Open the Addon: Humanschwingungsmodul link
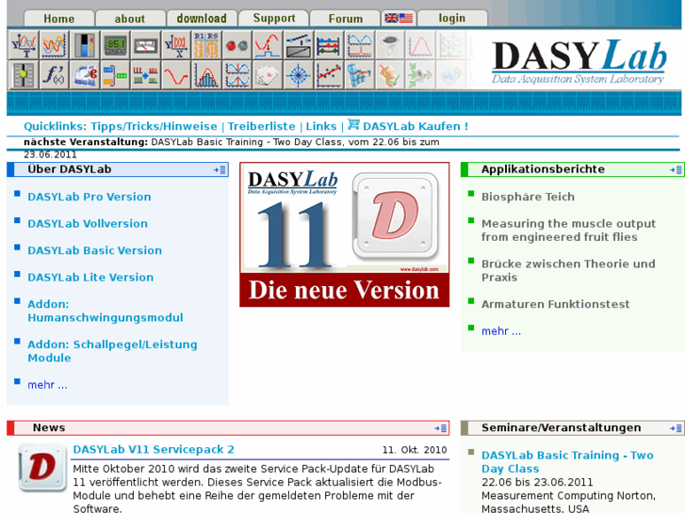Image resolution: width=685 pixels, height=513 pixels. click(106, 311)
